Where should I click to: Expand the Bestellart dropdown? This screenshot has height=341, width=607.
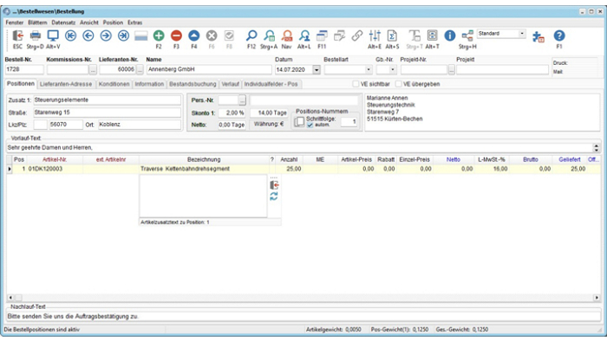pos(369,70)
